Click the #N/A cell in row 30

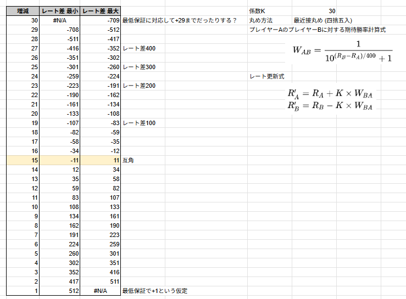[x=59, y=20]
